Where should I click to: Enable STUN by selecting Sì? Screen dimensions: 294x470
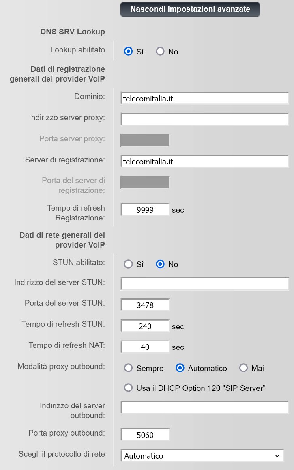tap(129, 264)
